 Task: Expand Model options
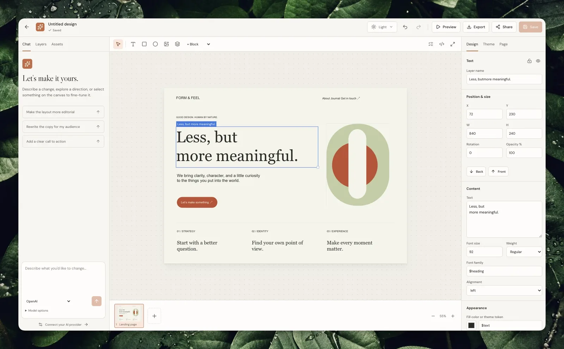click(37, 311)
